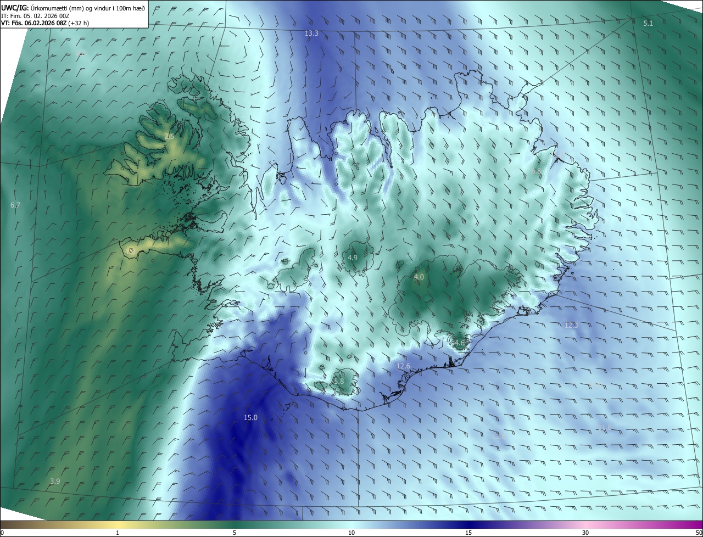Click the 1 tick label on the colour scale

point(118,533)
